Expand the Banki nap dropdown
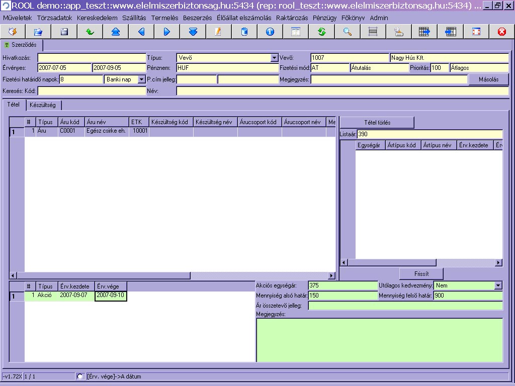 point(141,79)
